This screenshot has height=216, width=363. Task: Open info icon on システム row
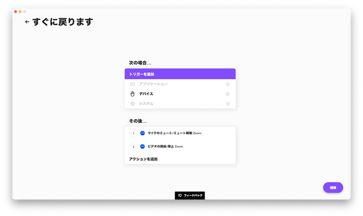pos(228,104)
